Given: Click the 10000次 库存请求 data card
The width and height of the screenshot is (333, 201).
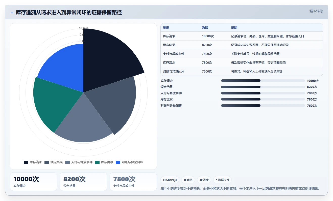Looking at the screenshot, I should (33, 182).
